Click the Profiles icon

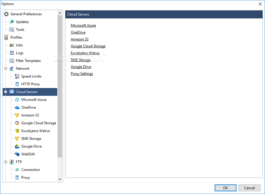(x=6, y=37)
